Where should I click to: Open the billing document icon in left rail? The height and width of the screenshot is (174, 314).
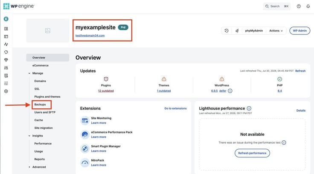[6, 75]
